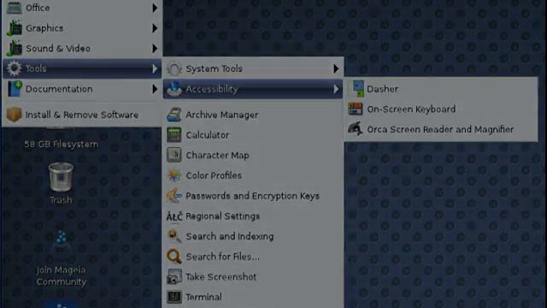Click the System Tools icon
The image size is (547, 308).
coord(174,68)
